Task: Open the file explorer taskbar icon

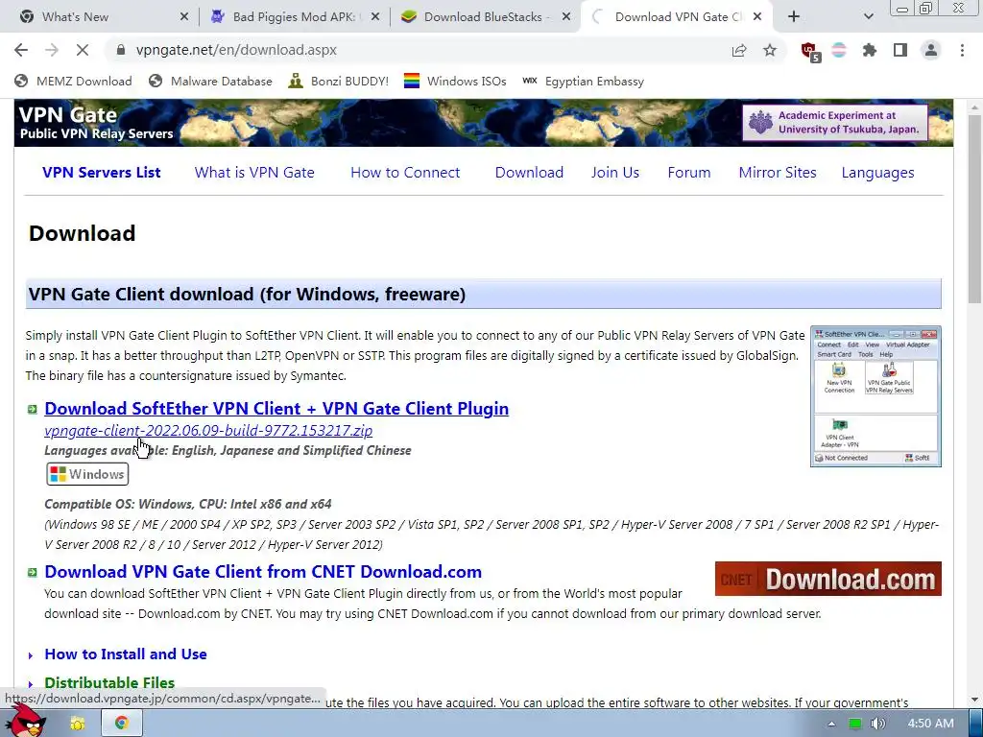Action: [x=78, y=724]
